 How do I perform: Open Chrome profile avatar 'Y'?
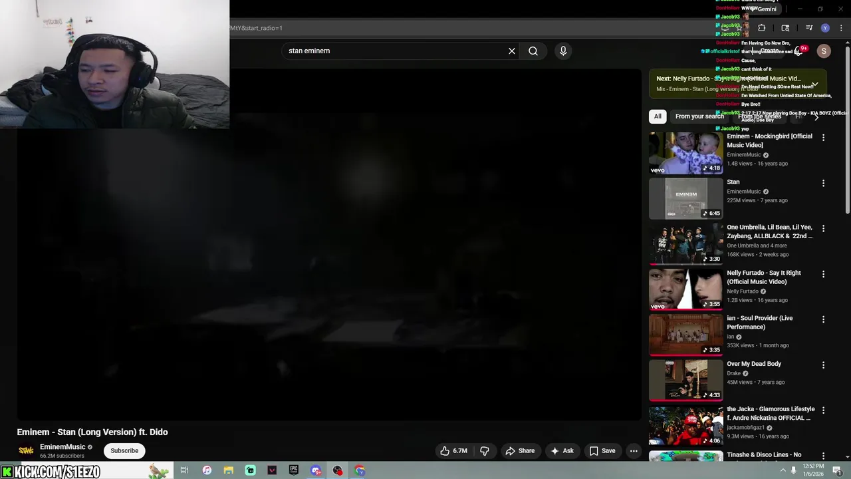pos(825,28)
